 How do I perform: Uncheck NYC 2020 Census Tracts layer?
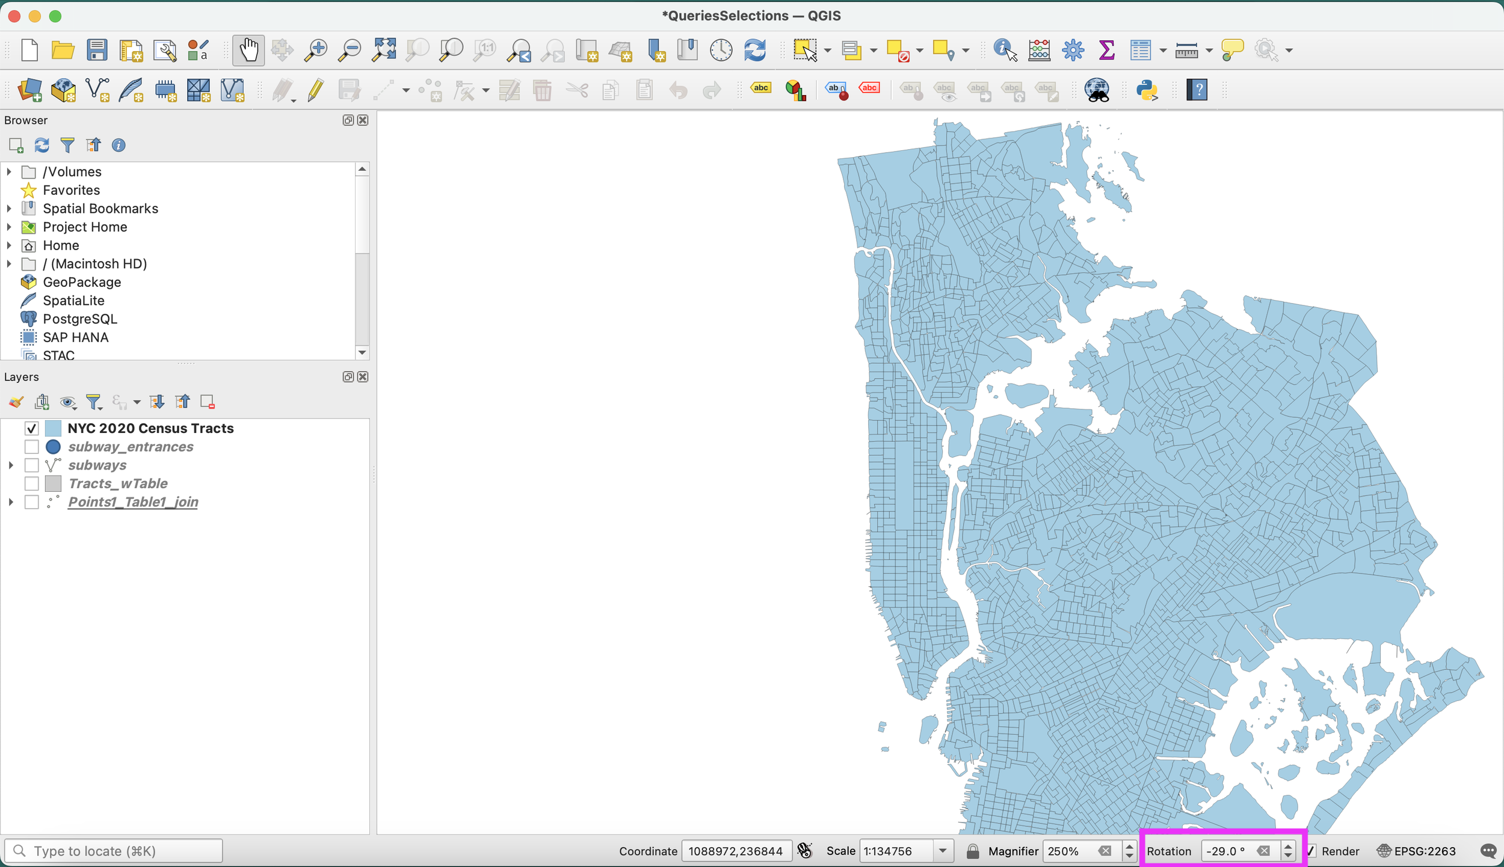coord(32,428)
